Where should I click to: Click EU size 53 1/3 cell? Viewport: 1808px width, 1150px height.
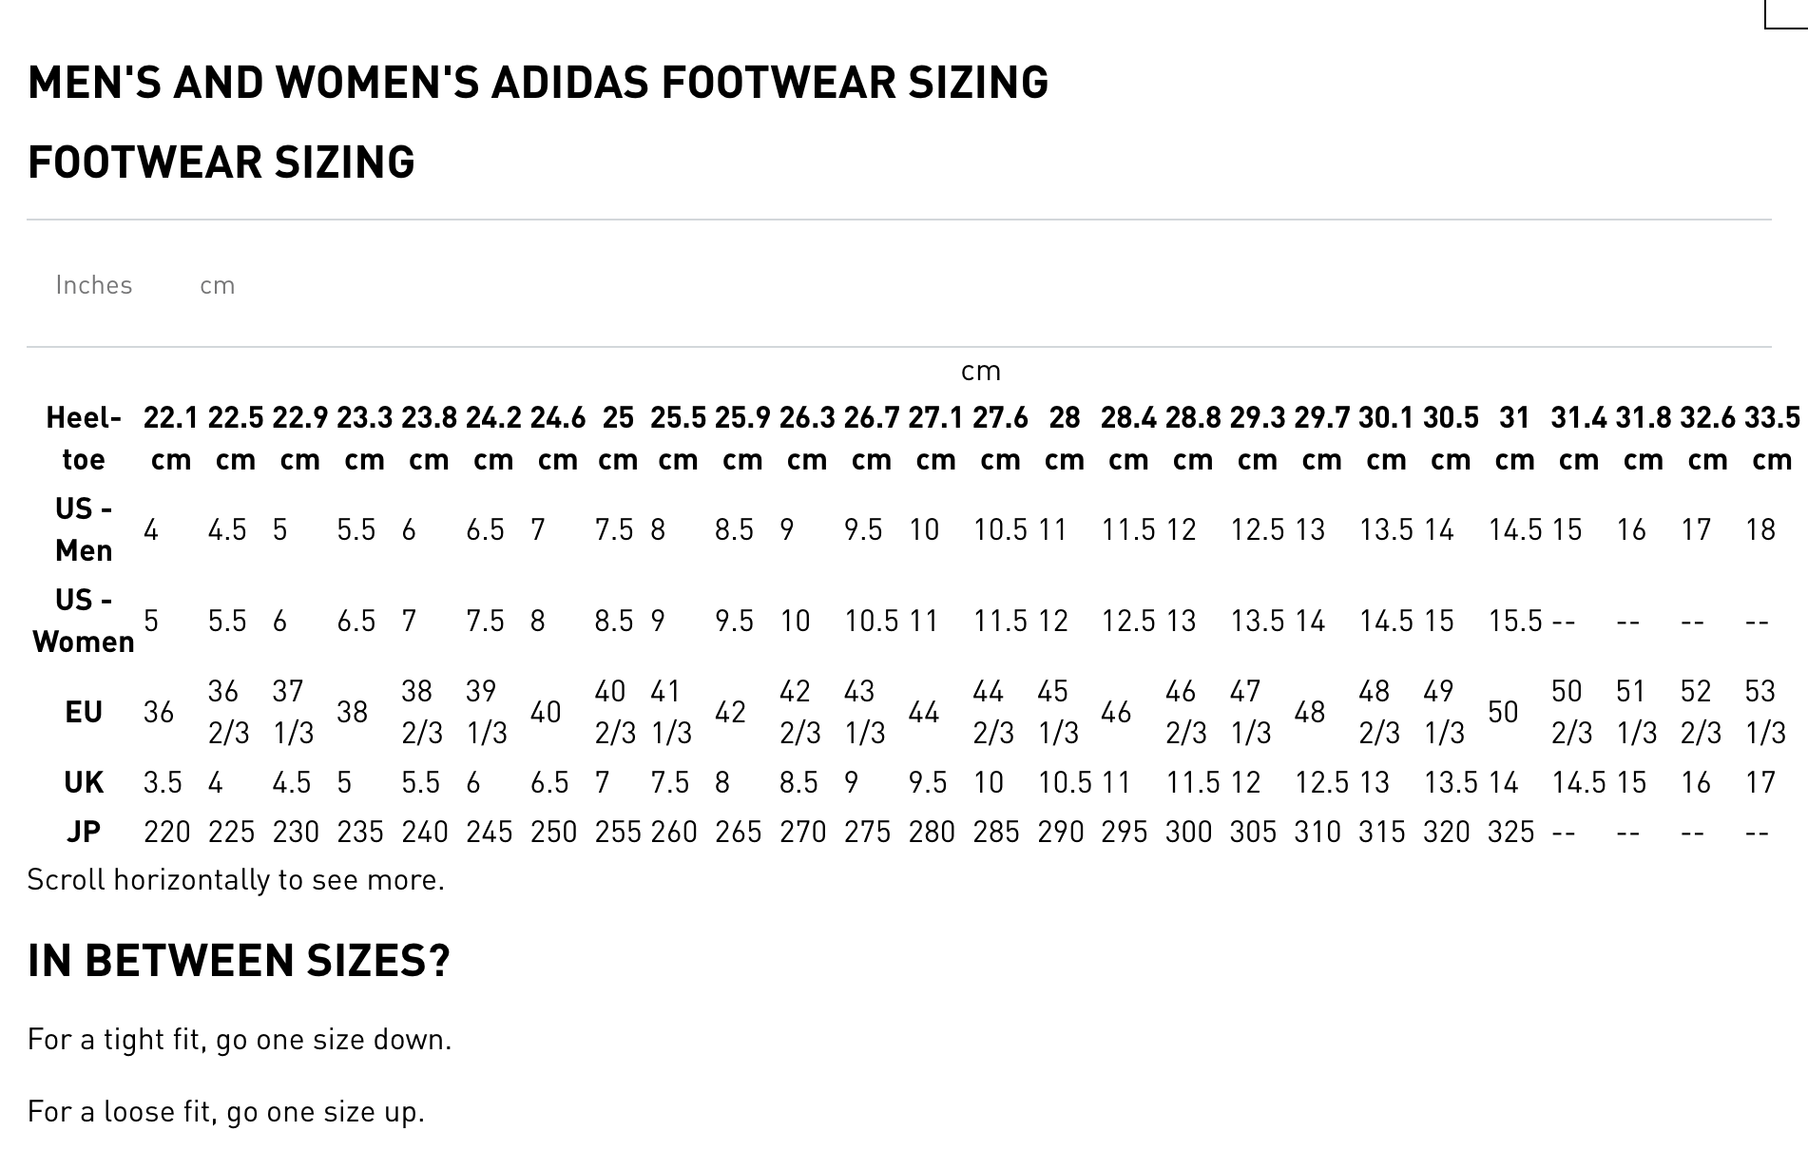tap(1765, 712)
